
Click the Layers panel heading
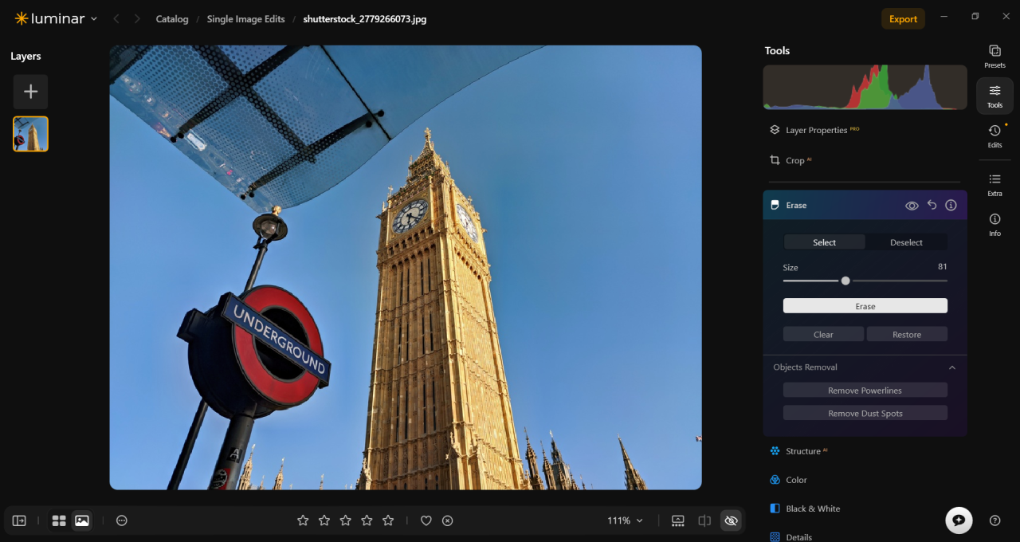[x=25, y=57]
